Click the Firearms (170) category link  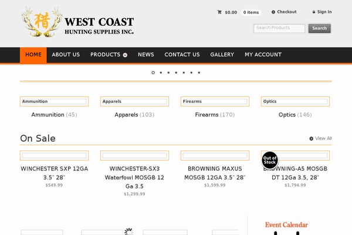click(215, 115)
